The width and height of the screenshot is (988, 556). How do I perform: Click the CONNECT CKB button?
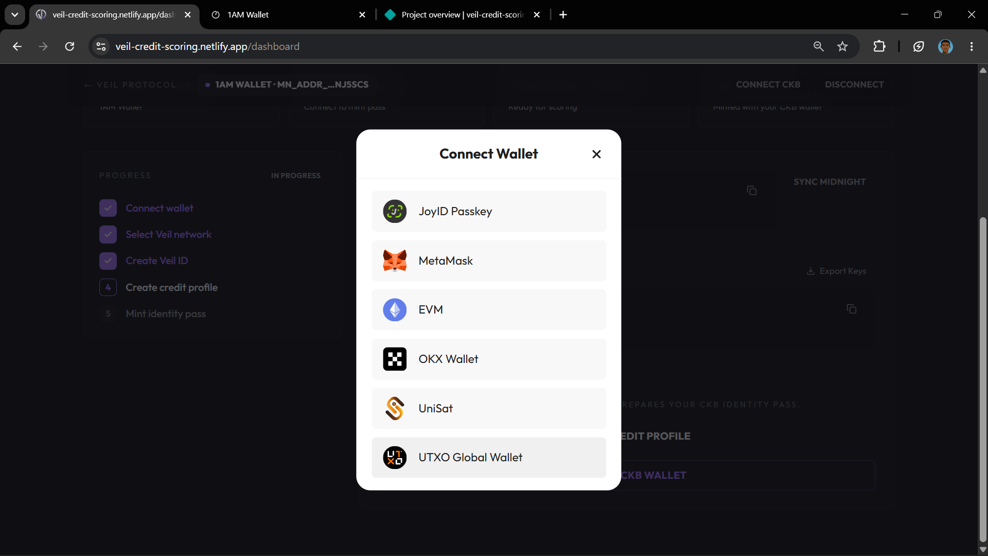(768, 84)
